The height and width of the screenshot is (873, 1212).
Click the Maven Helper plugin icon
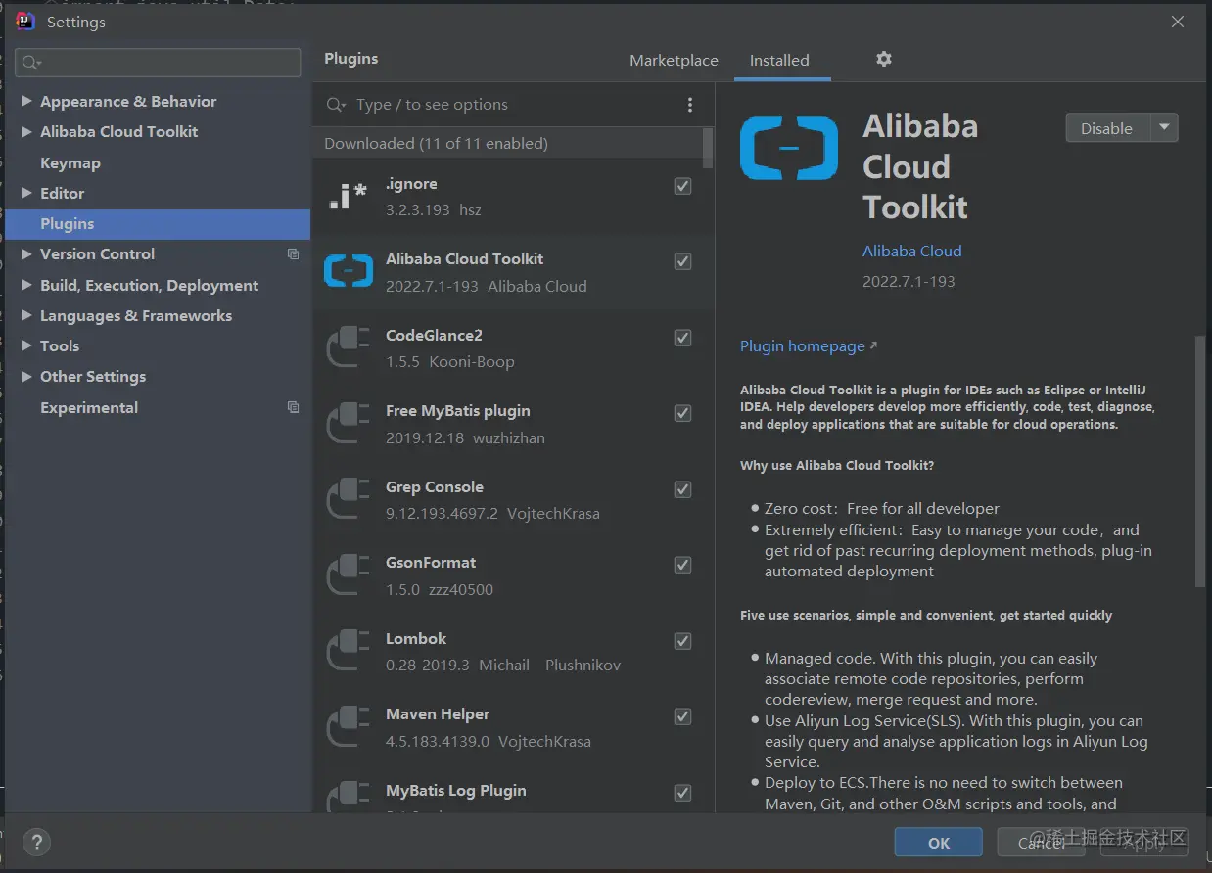tap(348, 726)
